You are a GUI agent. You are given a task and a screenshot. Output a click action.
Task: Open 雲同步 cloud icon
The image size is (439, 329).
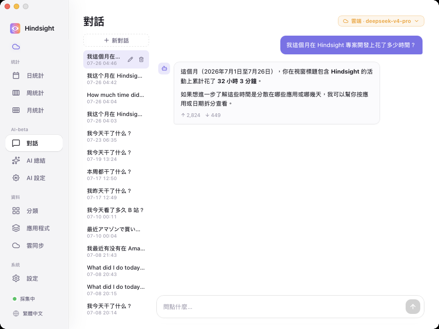(x=16, y=245)
